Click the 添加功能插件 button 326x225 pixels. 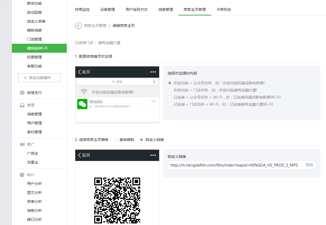coord(39,78)
